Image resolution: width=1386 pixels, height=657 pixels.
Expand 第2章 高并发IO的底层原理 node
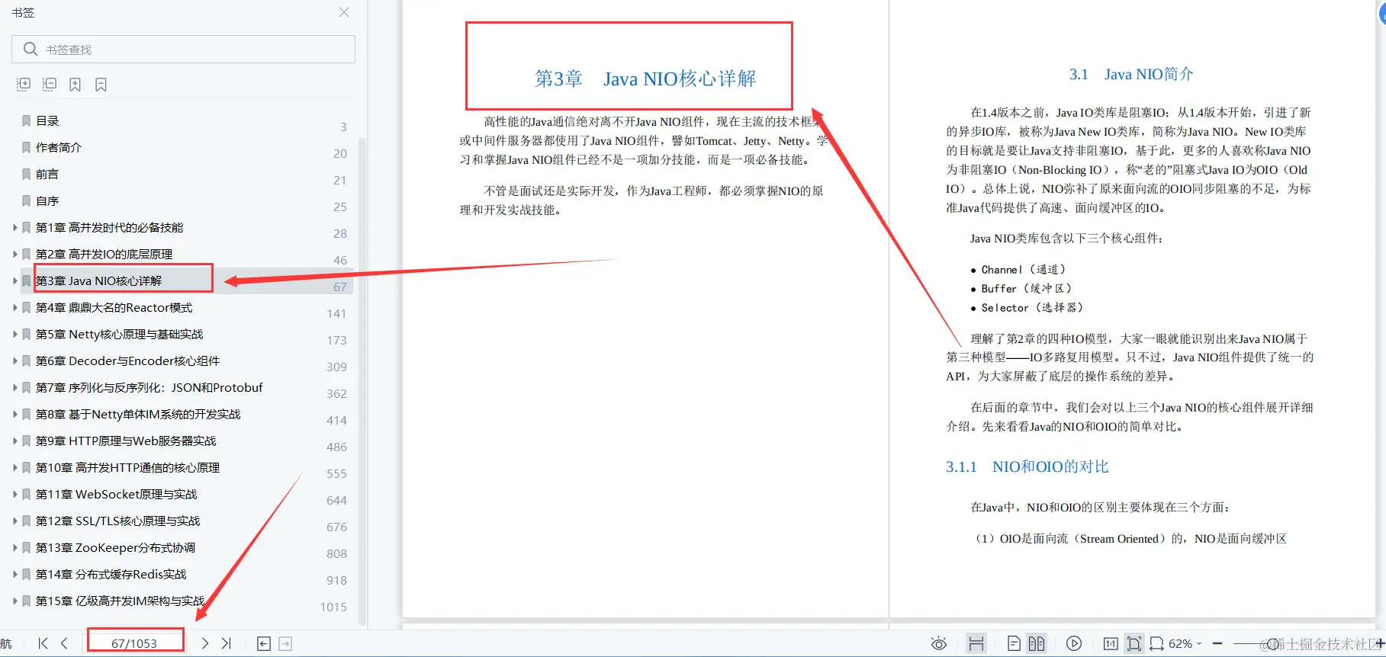(x=14, y=254)
